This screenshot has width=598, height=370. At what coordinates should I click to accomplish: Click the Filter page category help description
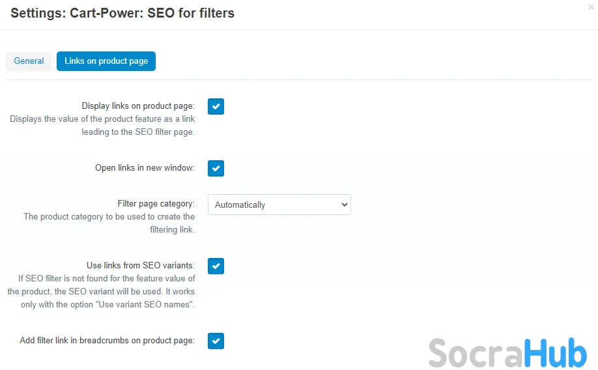point(109,223)
